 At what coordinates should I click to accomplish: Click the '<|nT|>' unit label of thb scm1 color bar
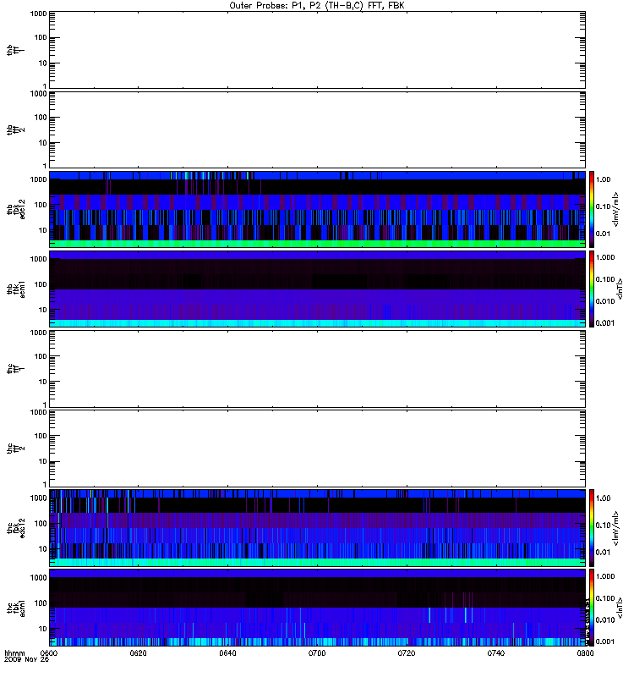tap(620, 289)
